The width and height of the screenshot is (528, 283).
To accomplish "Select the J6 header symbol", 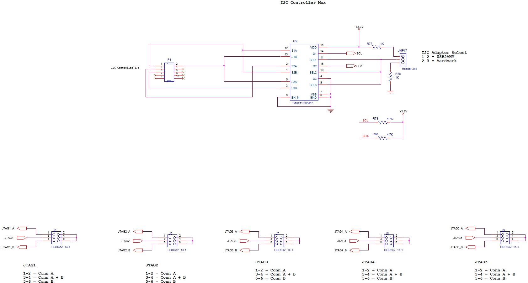I will (172, 241).
